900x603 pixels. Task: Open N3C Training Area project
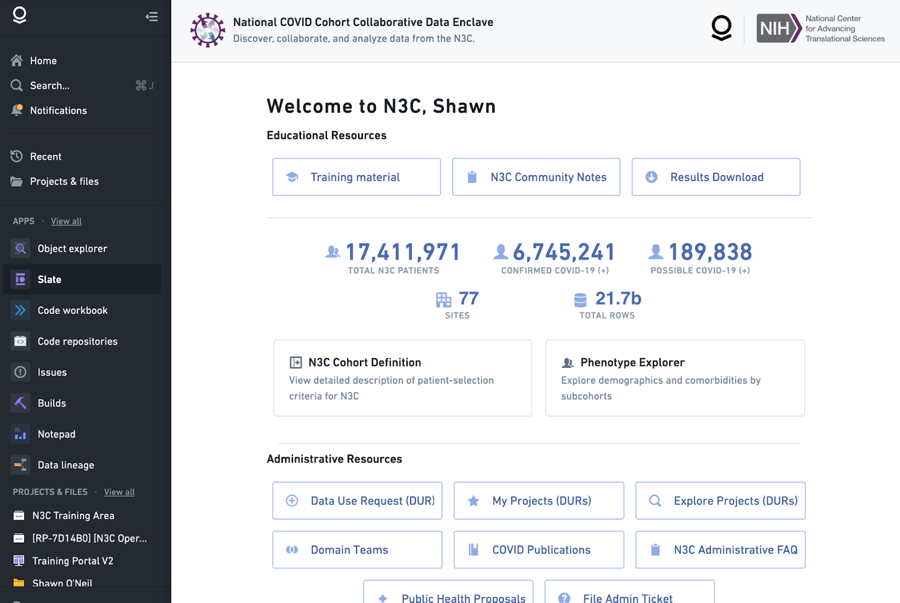(73, 515)
